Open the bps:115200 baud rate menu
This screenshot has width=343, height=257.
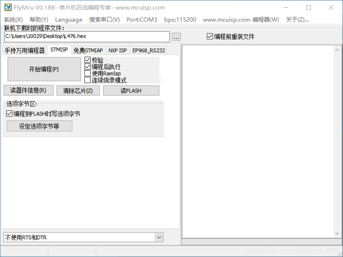[x=180, y=20]
